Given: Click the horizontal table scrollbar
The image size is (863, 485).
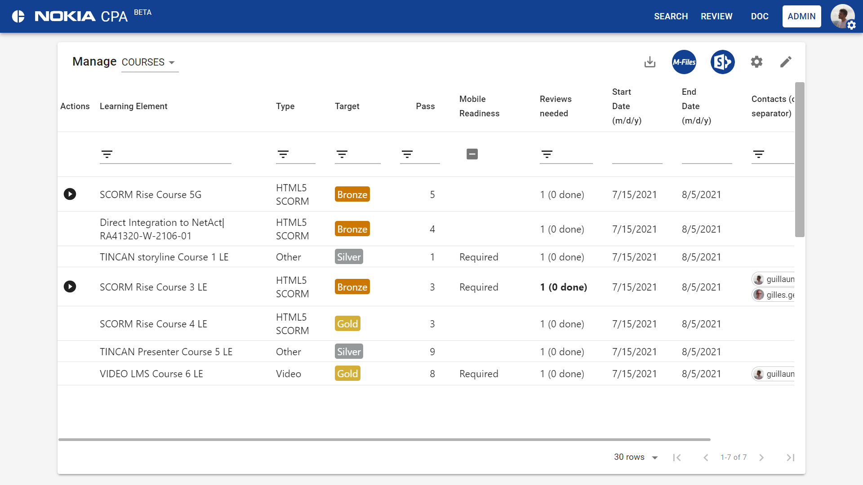Looking at the screenshot, I should (384, 440).
